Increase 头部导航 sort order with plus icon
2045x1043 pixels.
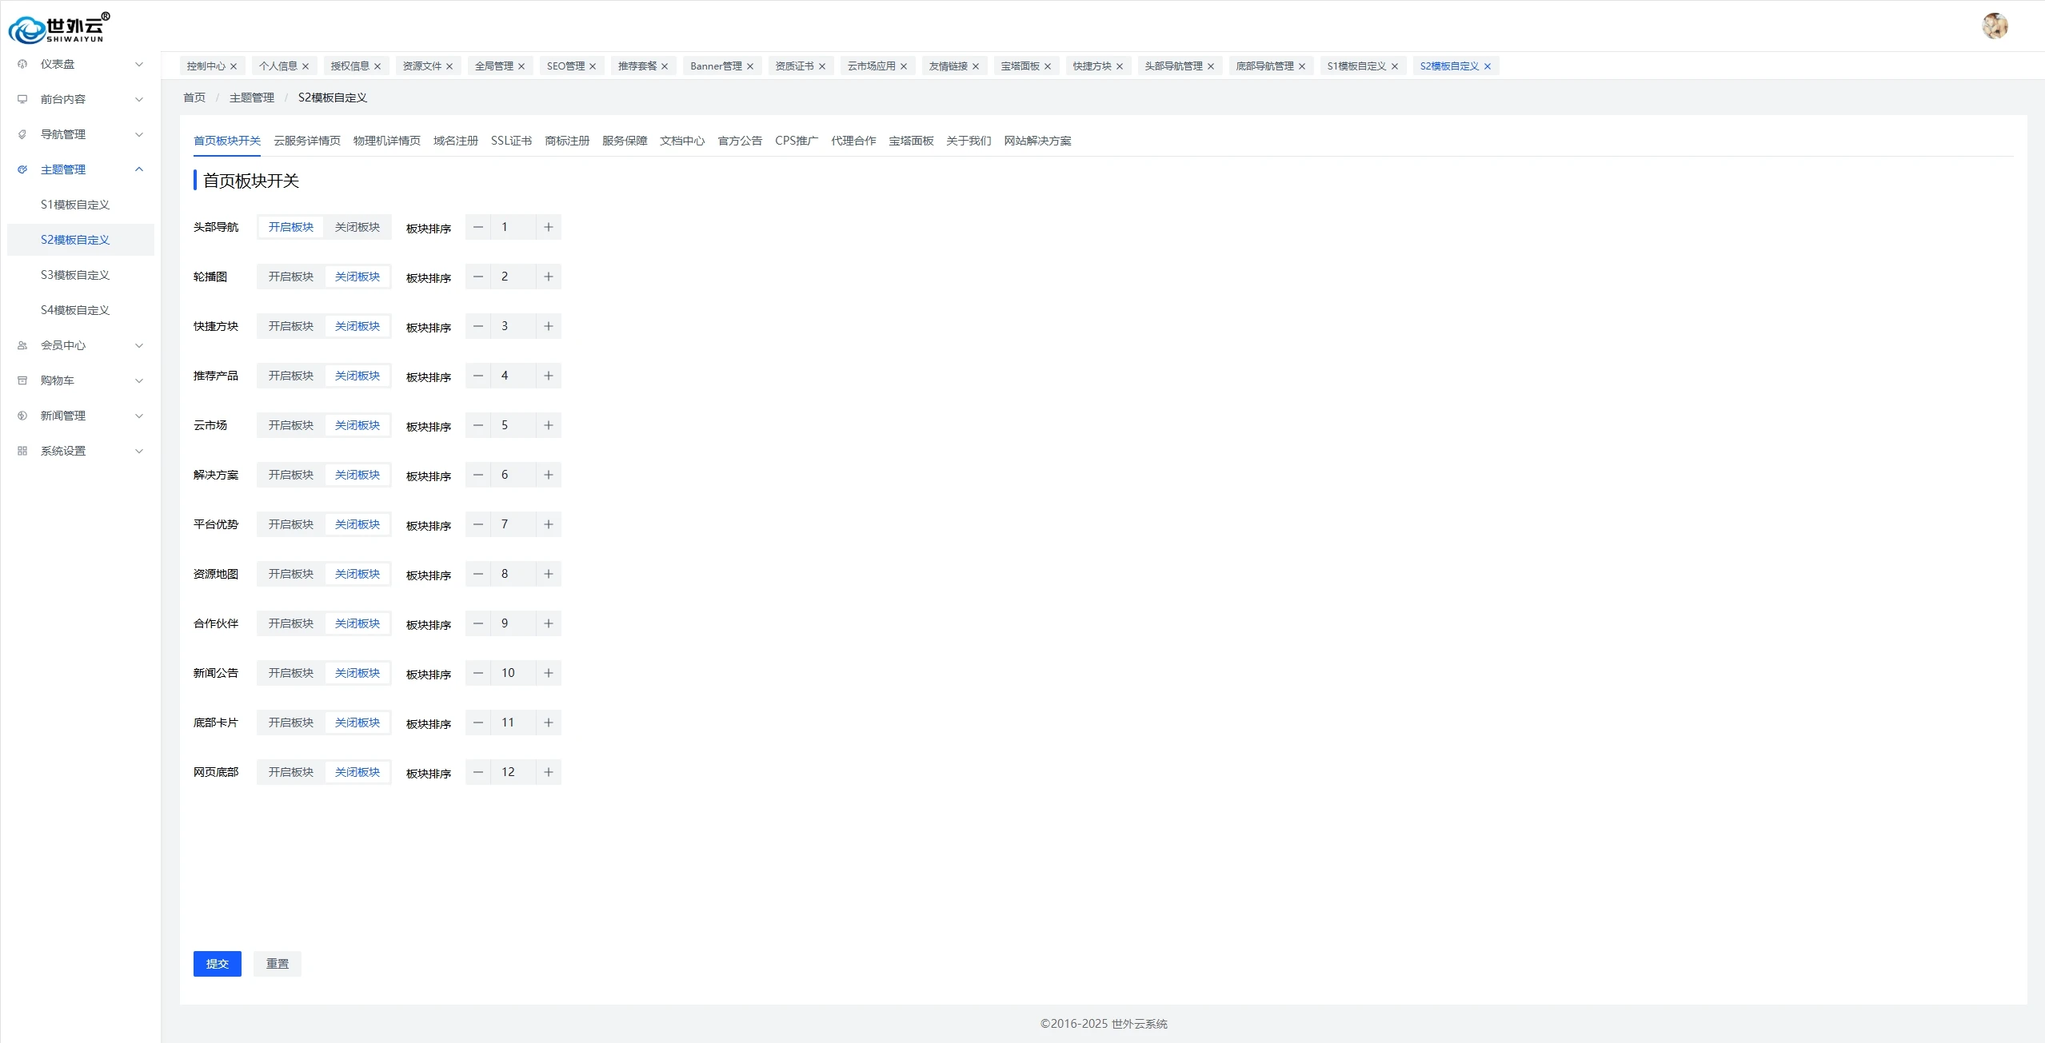point(549,227)
